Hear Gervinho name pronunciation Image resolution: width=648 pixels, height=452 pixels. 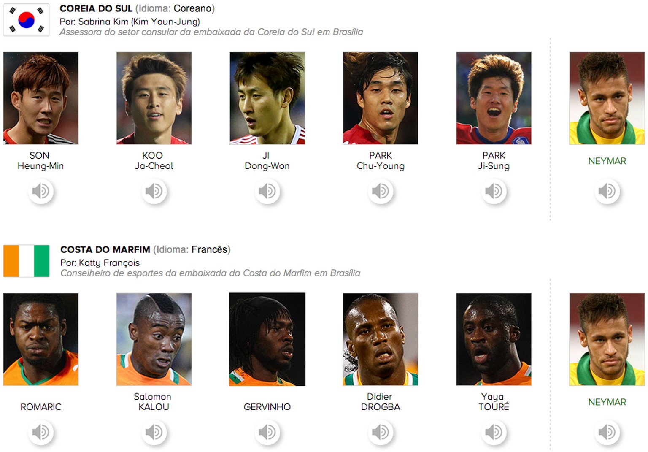[x=267, y=432]
